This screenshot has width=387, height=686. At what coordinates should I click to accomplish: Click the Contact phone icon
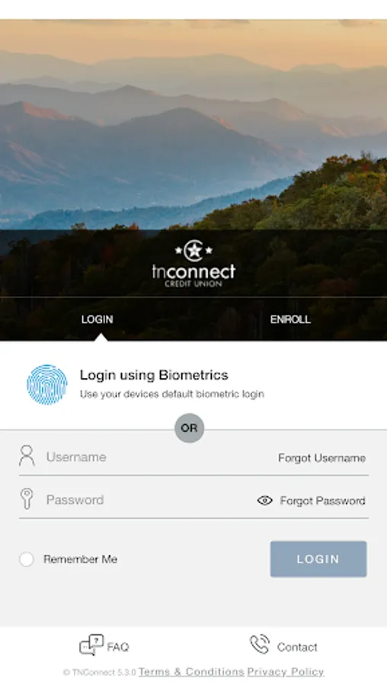click(x=260, y=645)
